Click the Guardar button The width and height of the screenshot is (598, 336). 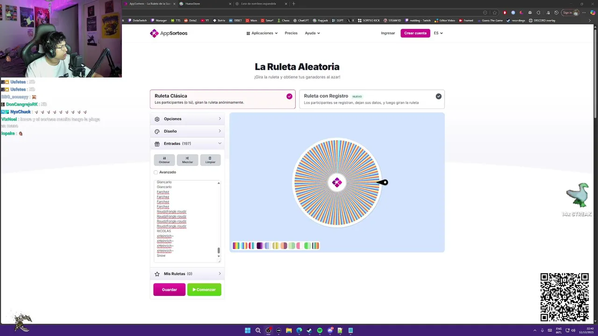[x=169, y=289]
